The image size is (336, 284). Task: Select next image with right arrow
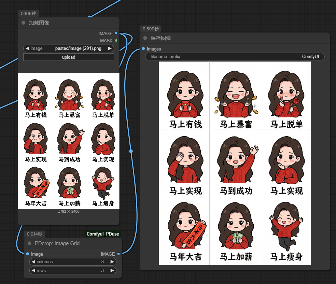click(x=110, y=48)
